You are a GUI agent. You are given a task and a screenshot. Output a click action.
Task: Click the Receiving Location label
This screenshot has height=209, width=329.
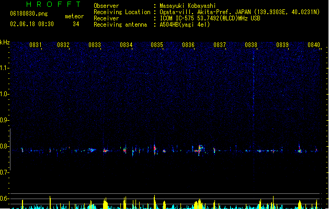click(x=122, y=12)
